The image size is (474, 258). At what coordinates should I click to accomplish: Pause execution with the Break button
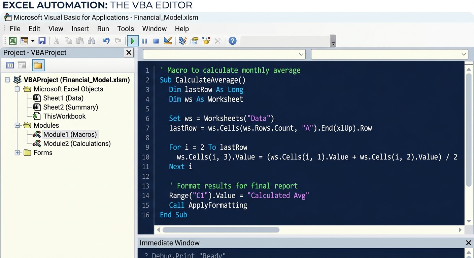click(x=144, y=41)
